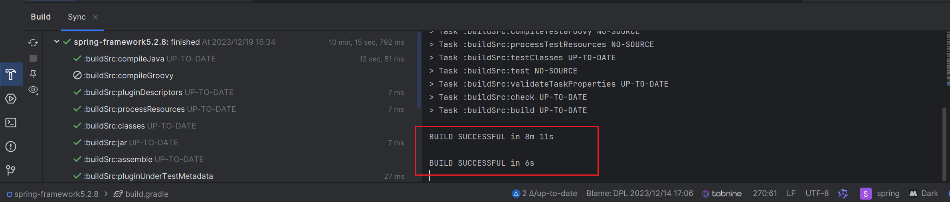950x202 pixels.
Task: Open the Problems tool window icon
Action: [11, 147]
